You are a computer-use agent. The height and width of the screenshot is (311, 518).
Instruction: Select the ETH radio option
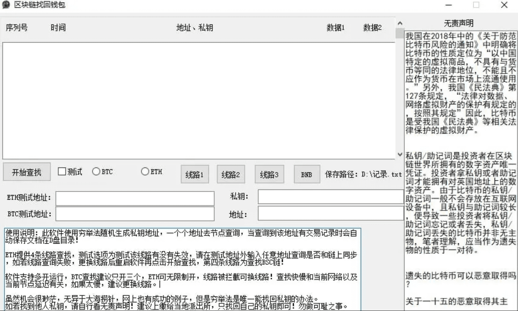point(145,171)
